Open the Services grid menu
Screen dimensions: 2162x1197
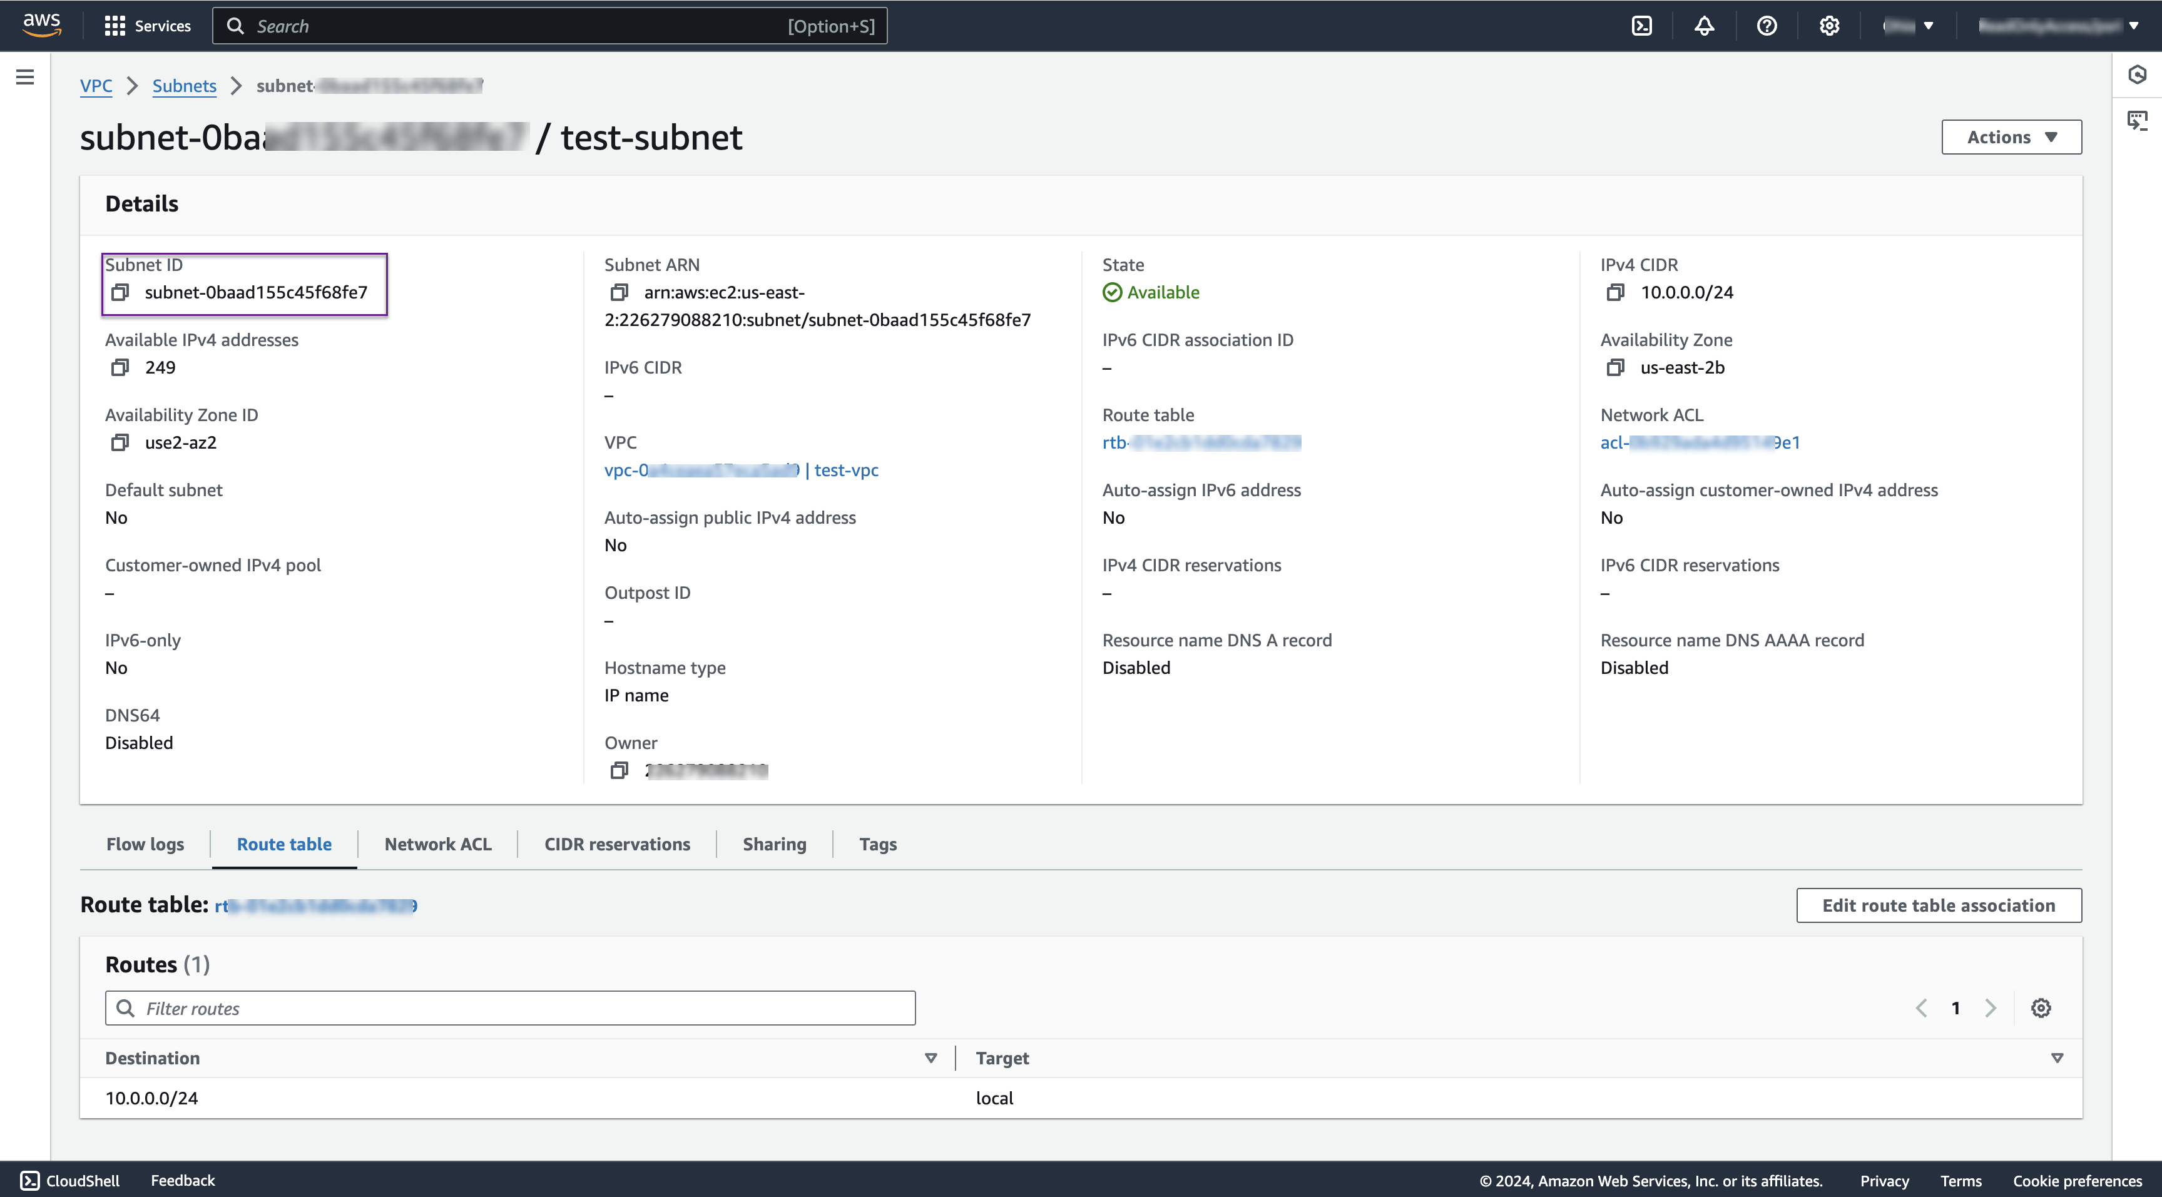(x=147, y=26)
